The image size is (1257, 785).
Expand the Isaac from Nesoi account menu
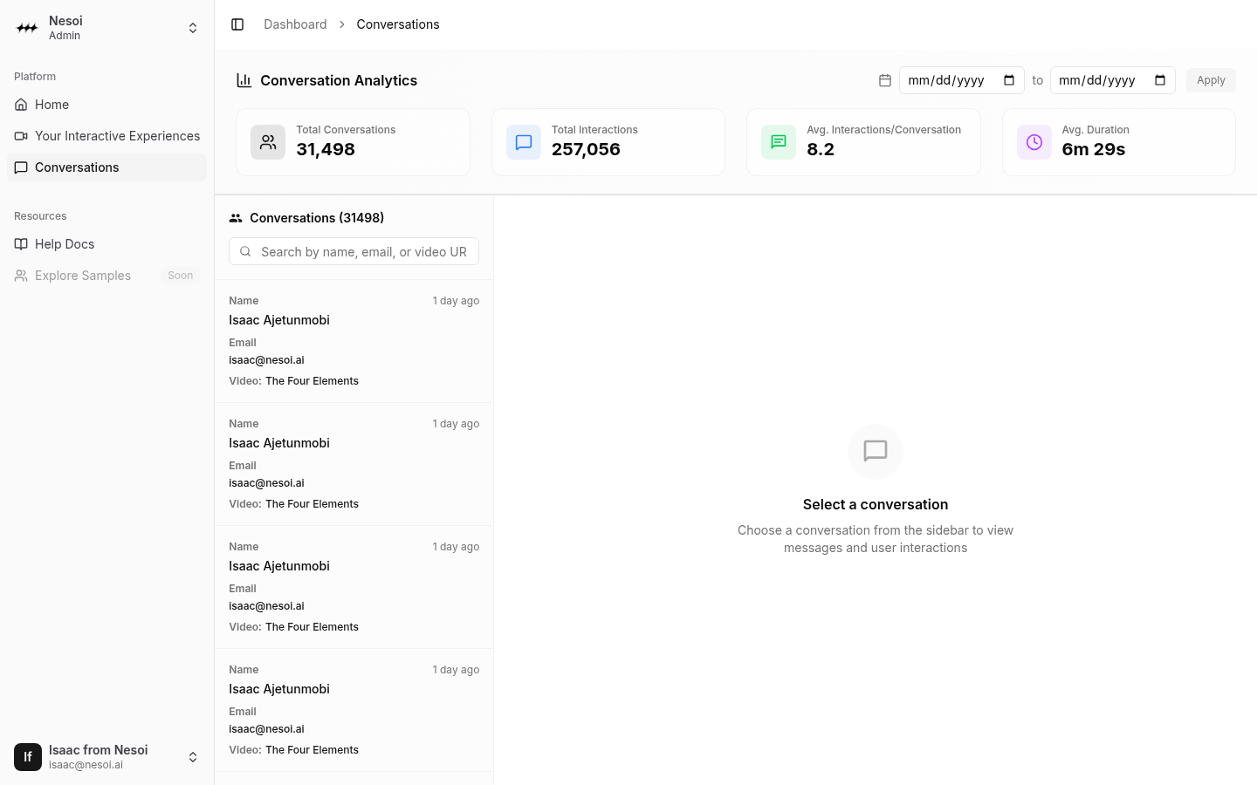click(193, 757)
